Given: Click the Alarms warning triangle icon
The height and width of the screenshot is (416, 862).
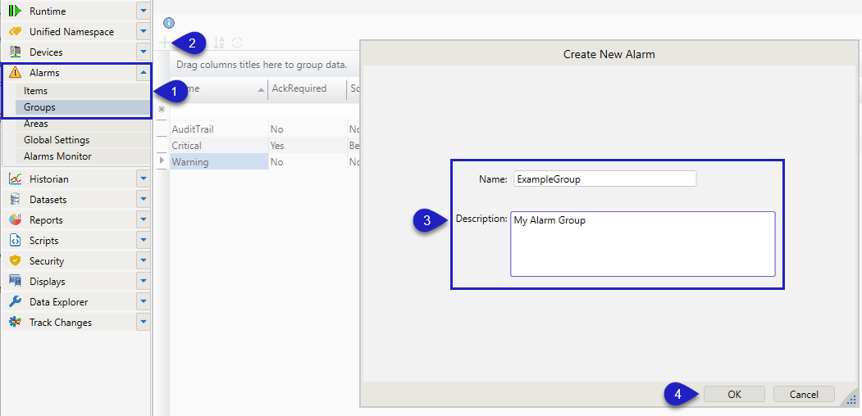Looking at the screenshot, I should coord(15,73).
